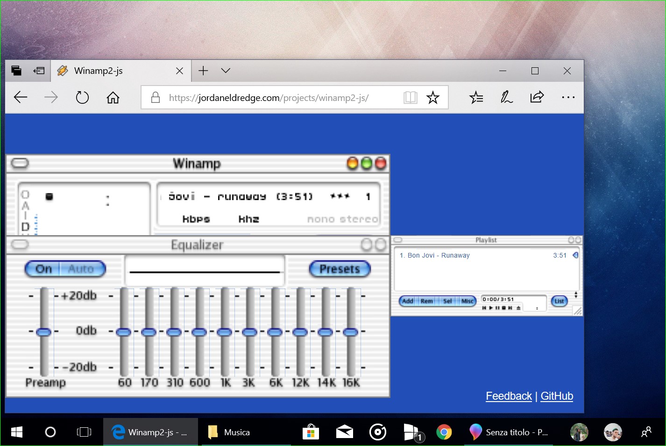Open a new browser tab
This screenshot has width=666, height=446.
[203, 71]
